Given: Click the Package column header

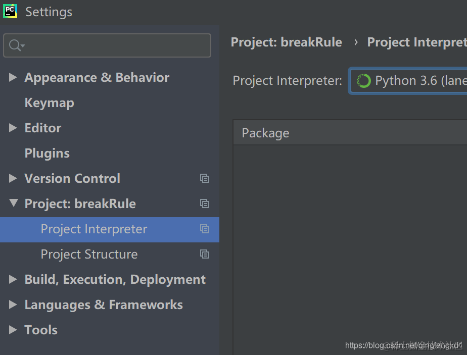Looking at the screenshot, I should pyautogui.click(x=266, y=133).
